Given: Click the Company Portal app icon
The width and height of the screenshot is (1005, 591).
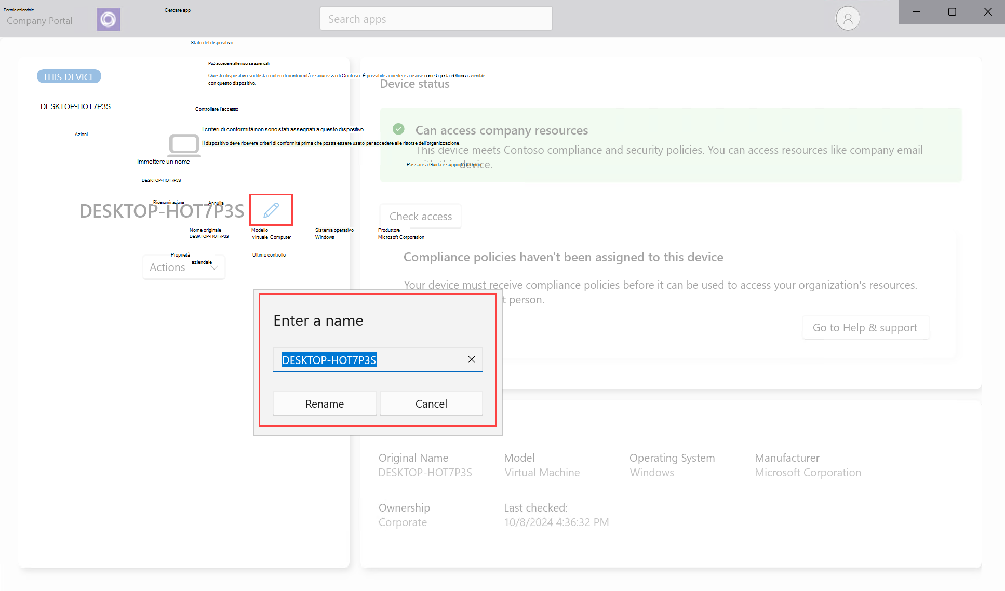Looking at the screenshot, I should [109, 18].
